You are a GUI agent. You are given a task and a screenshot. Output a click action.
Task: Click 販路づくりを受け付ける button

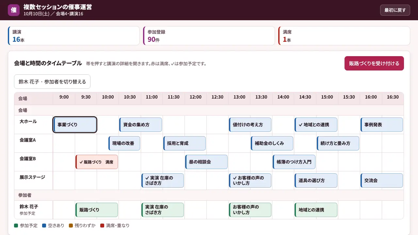coord(374,63)
